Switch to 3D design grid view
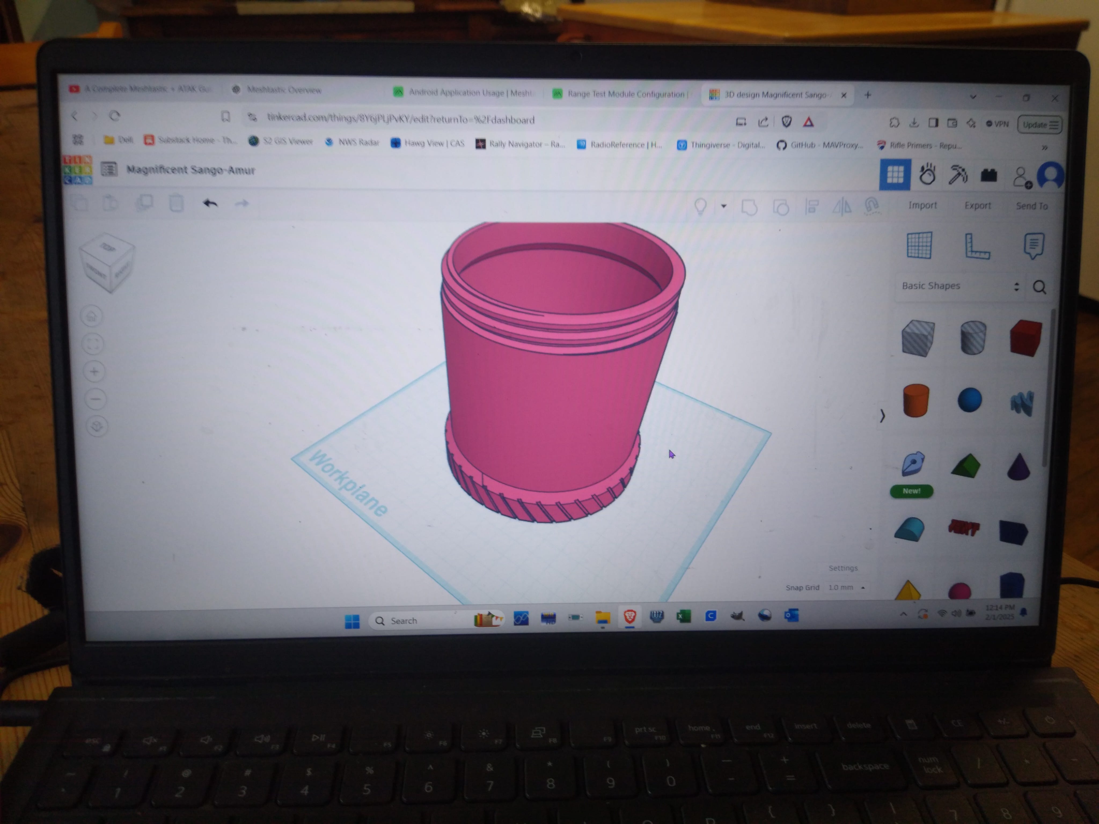 point(895,174)
